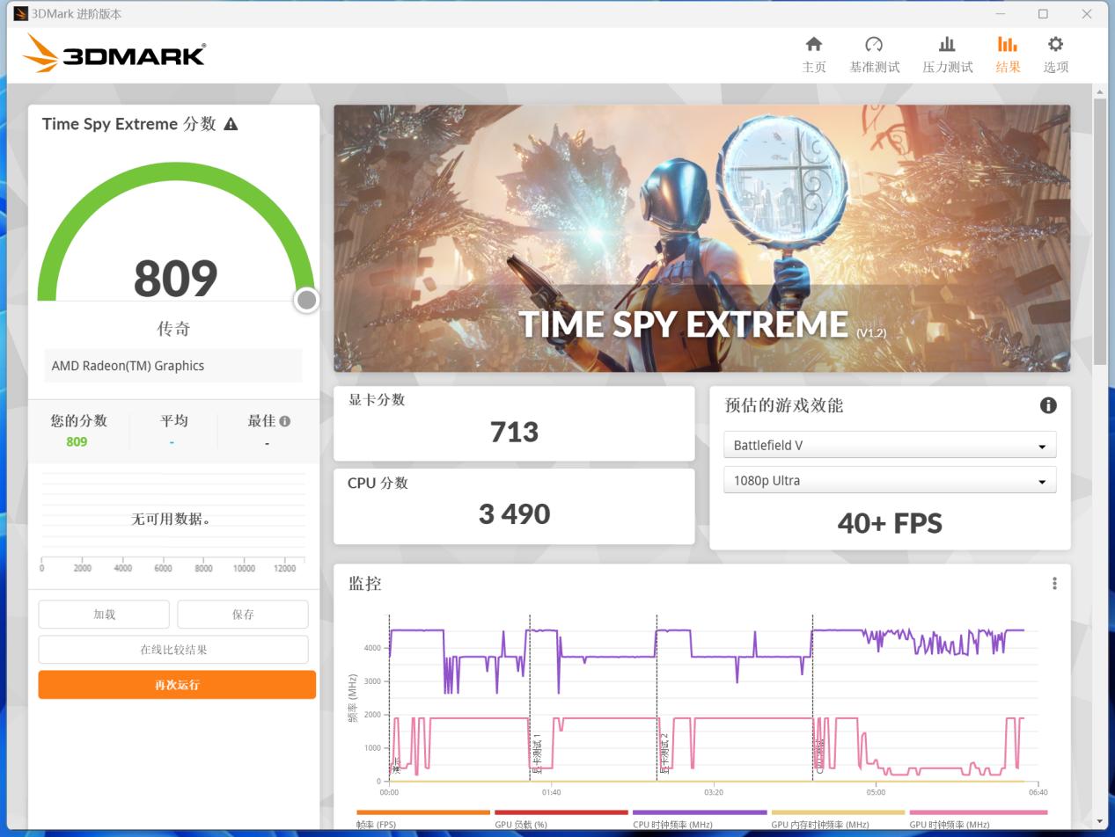This screenshot has width=1115, height=837.
Task: Click the vertical scrollbar thumb
Action: click(1100, 231)
